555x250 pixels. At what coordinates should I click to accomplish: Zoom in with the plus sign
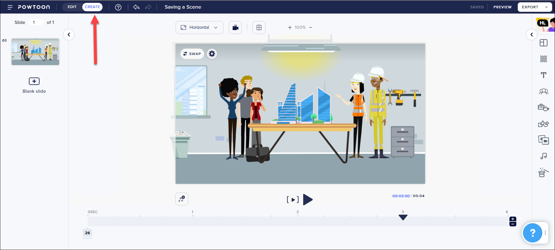pos(290,27)
